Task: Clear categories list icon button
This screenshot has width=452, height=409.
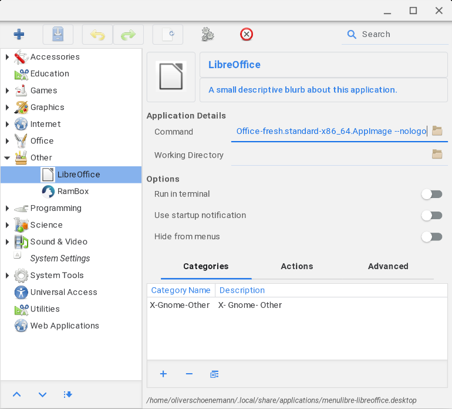Action: tap(214, 374)
